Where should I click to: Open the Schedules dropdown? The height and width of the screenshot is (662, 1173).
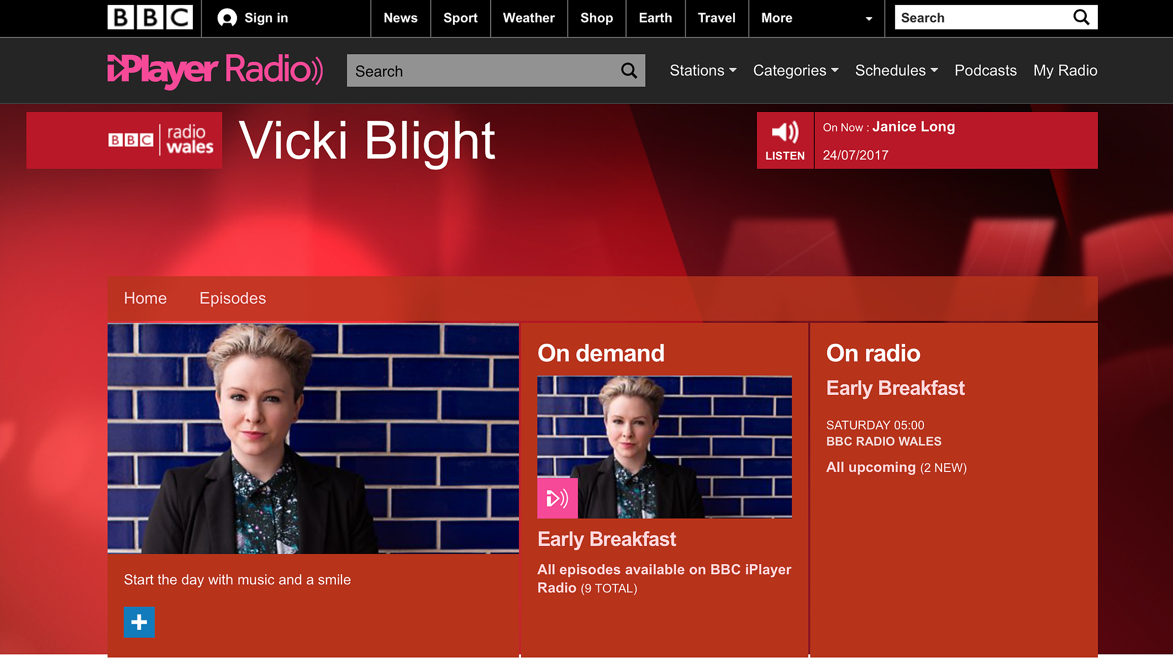(x=896, y=71)
